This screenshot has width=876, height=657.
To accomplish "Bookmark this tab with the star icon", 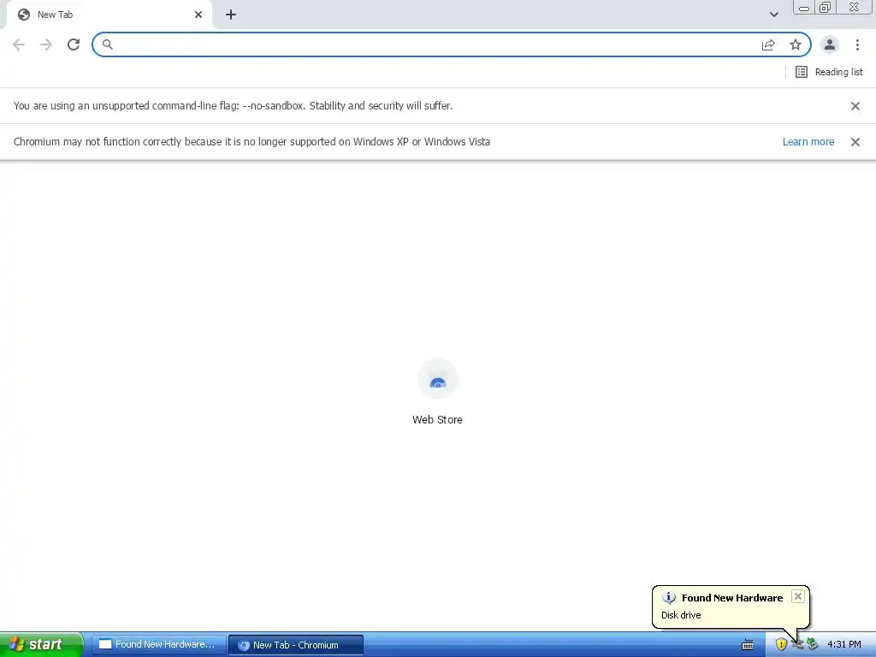I will [x=796, y=44].
